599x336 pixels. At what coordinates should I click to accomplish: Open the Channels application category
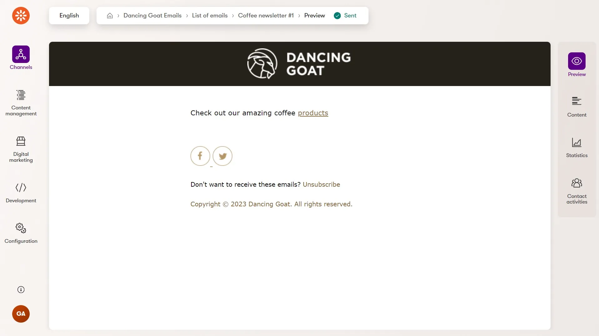point(21,58)
